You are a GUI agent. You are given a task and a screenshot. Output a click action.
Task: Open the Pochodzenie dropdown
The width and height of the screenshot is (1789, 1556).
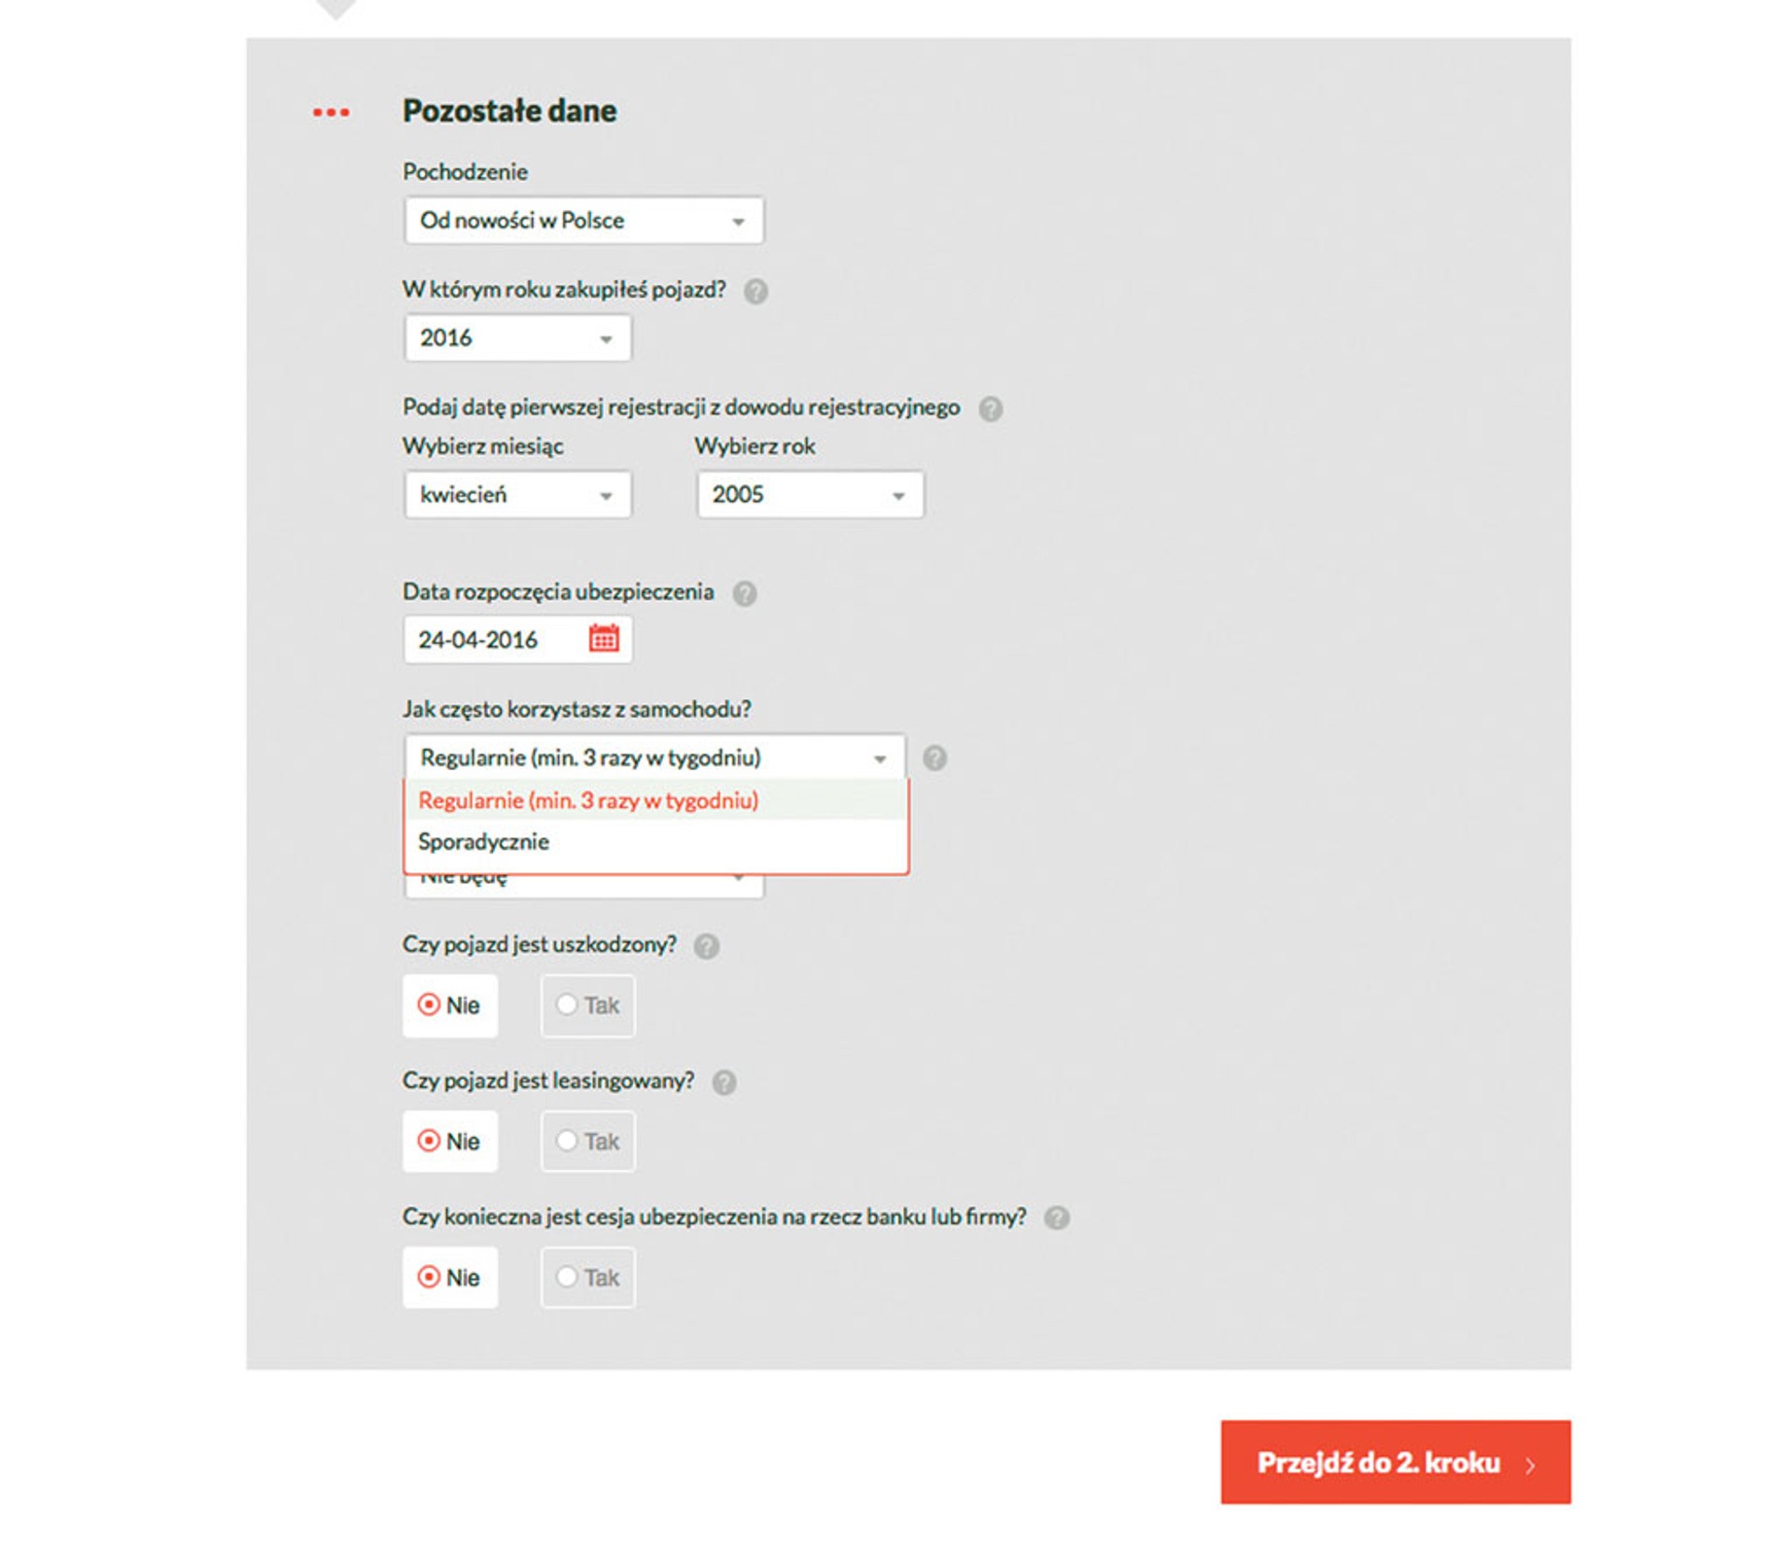(x=583, y=221)
